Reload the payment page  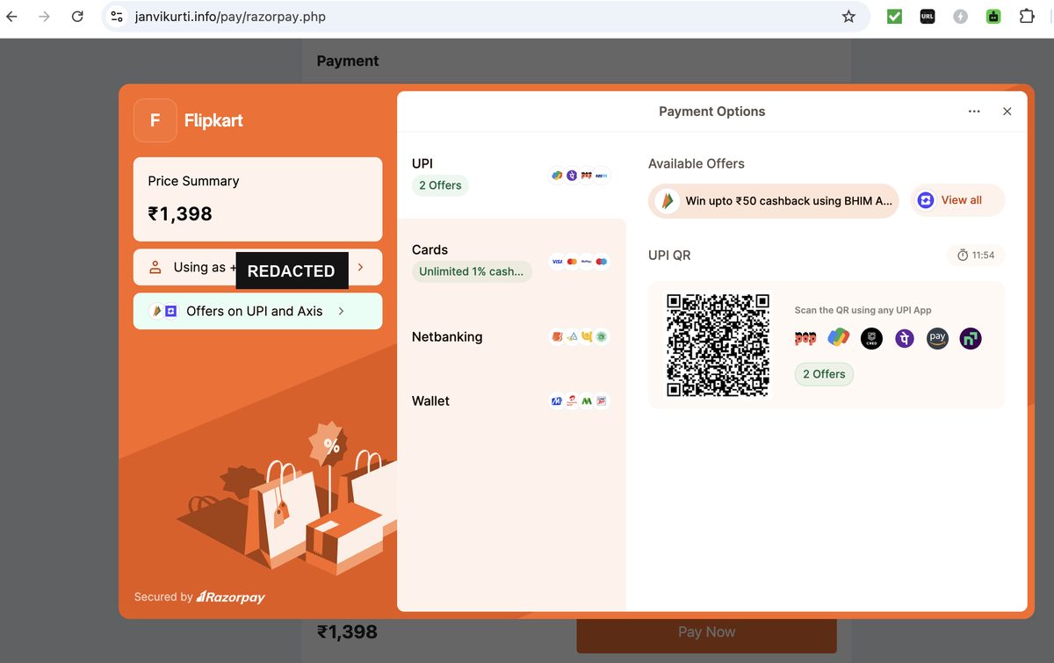[77, 17]
